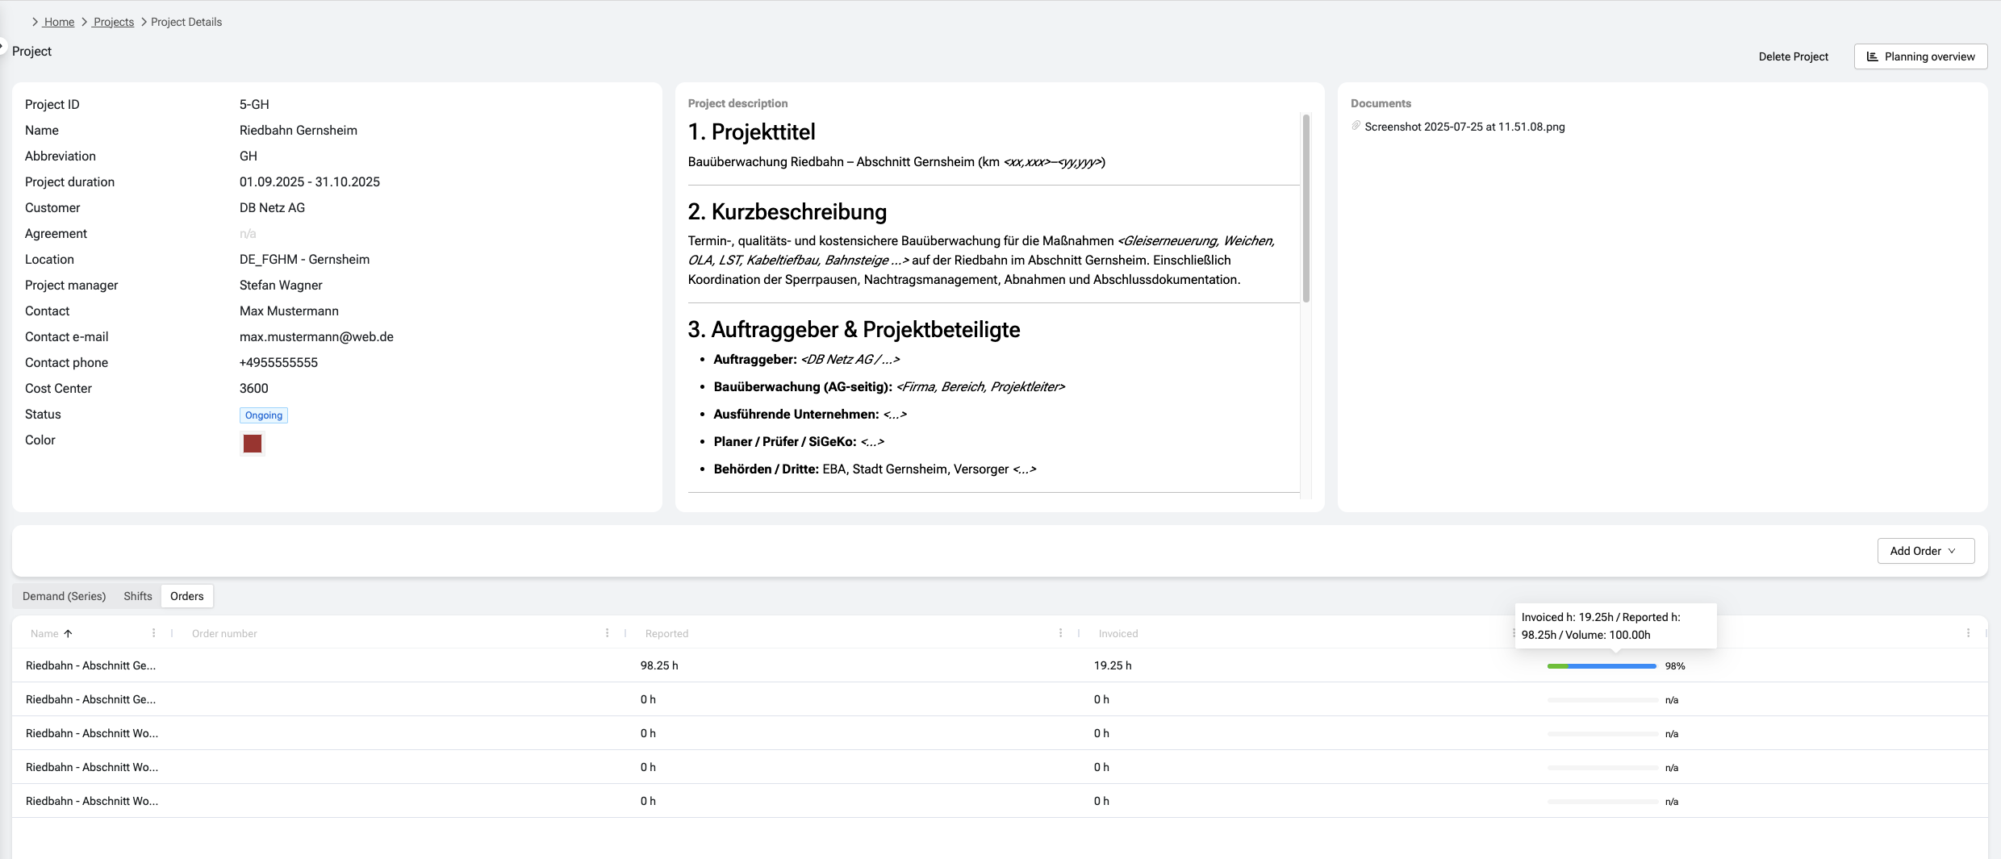Click the heading 2. Kurzbeschreibung
Image resolution: width=2001 pixels, height=859 pixels.
click(787, 211)
